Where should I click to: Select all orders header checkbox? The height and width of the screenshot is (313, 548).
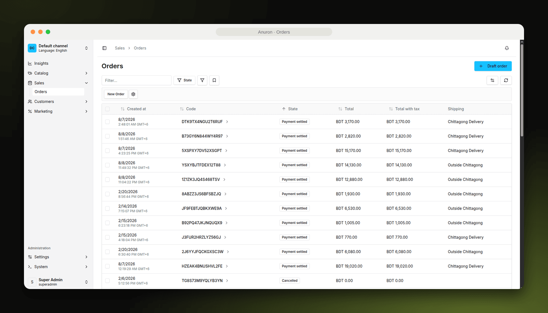click(108, 109)
